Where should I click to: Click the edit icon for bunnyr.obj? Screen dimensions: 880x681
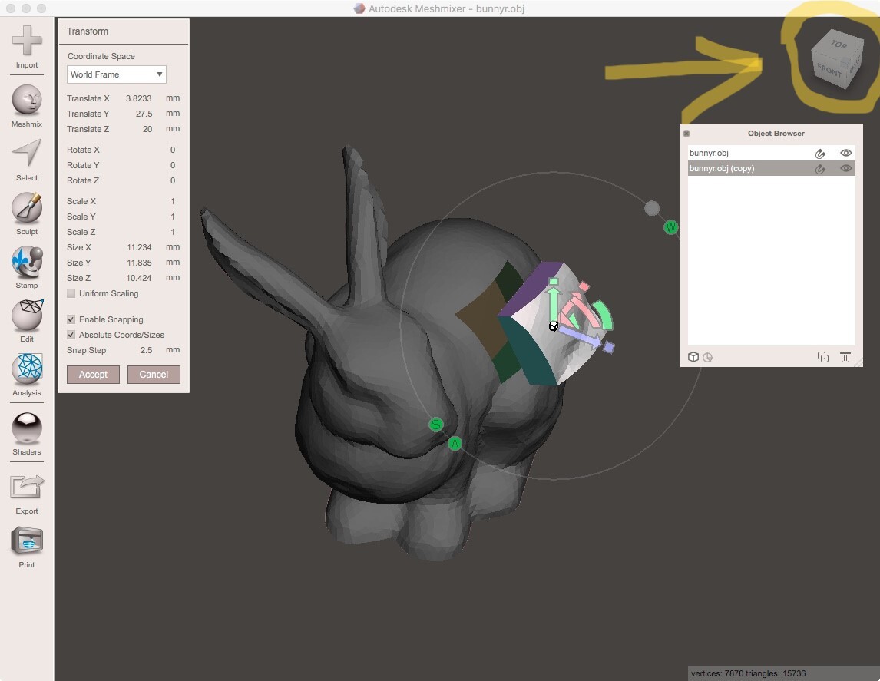[820, 153]
